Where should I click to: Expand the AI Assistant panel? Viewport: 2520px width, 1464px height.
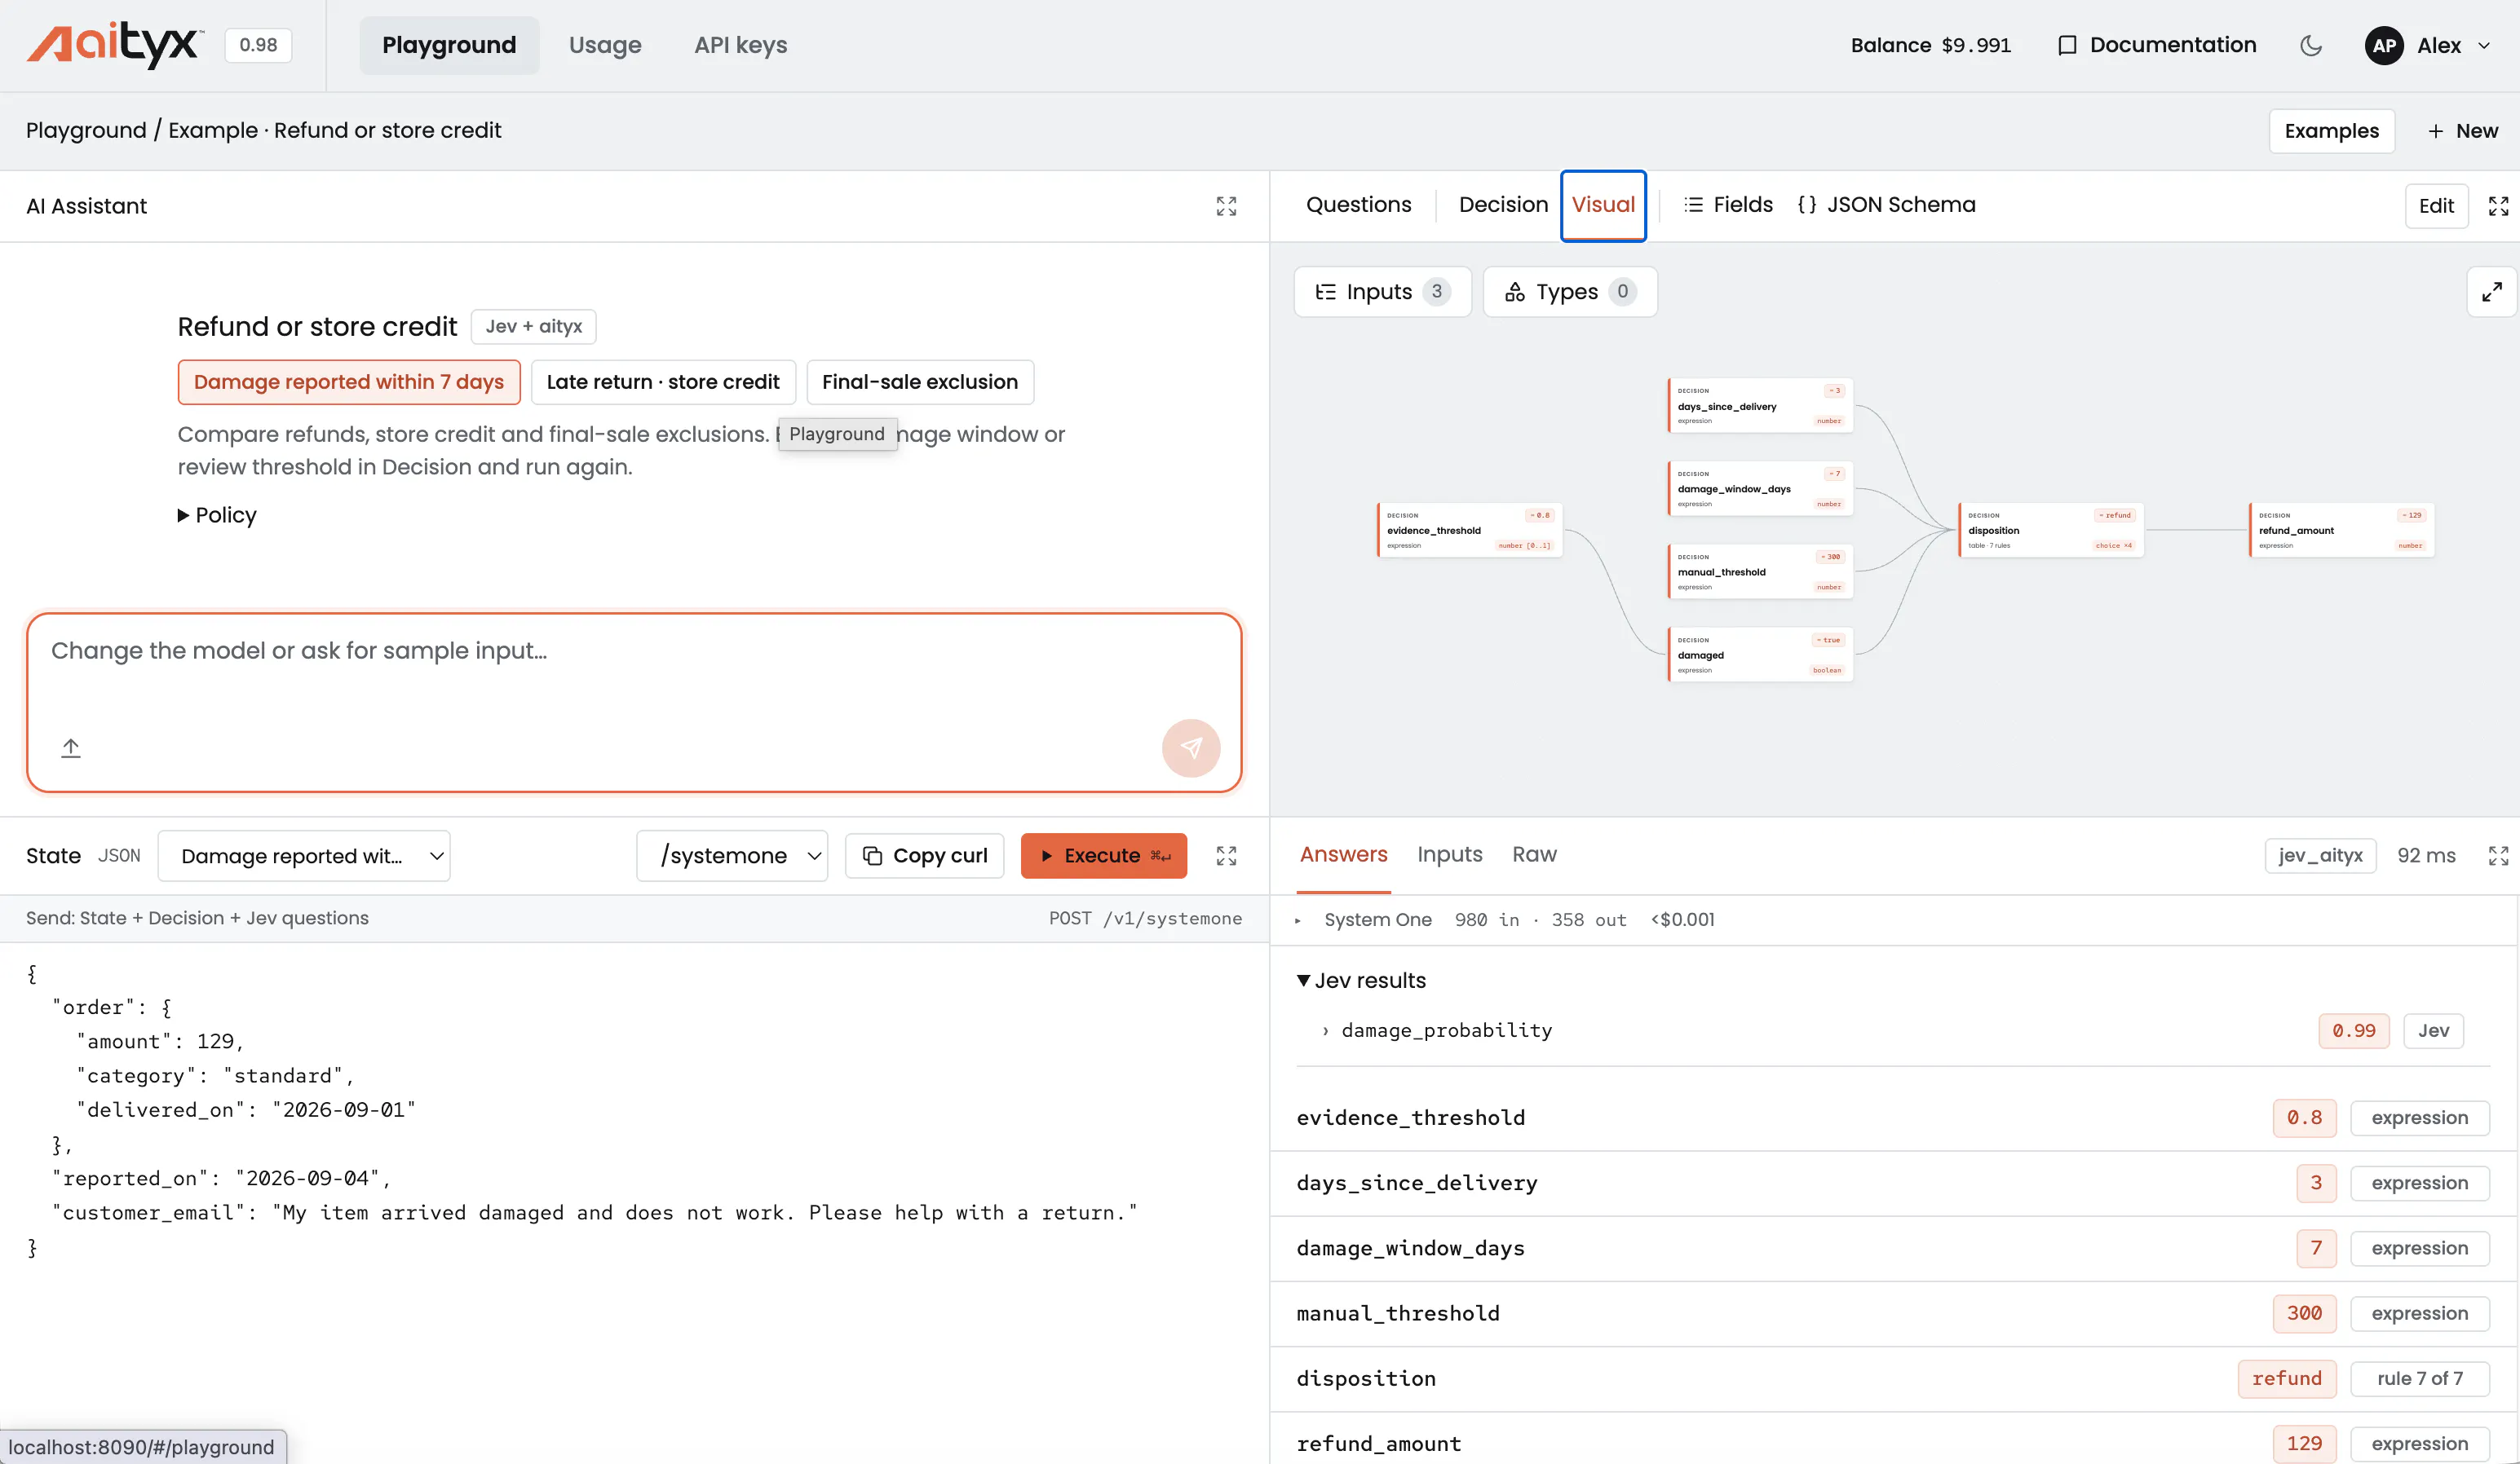point(1226,206)
